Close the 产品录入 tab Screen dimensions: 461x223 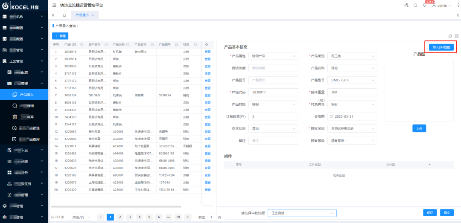point(93,15)
